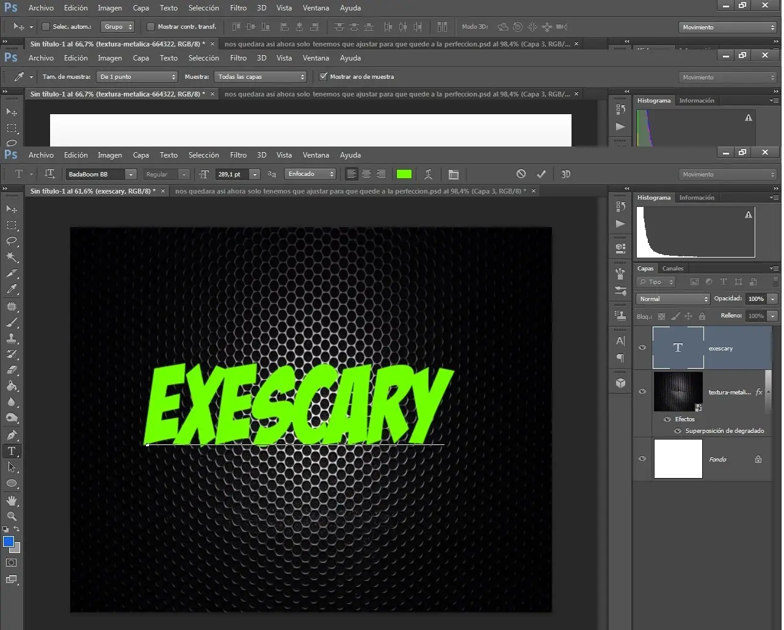This screenshot has width=784, height=630.
Task: Open the Create Warped Text dialog
Action: pos(429,174)
